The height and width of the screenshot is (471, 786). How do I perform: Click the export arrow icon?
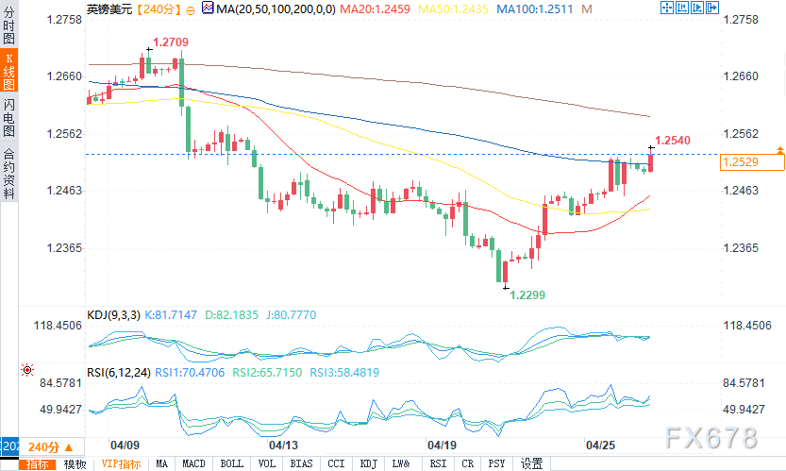(x=712, y=8)
